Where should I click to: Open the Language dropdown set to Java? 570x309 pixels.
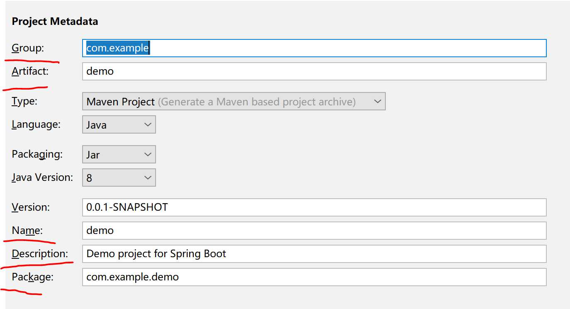click(119, 125)
